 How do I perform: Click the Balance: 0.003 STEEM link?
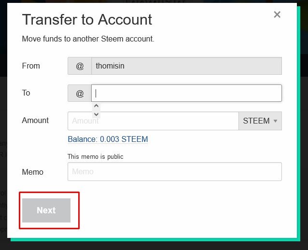108,139
